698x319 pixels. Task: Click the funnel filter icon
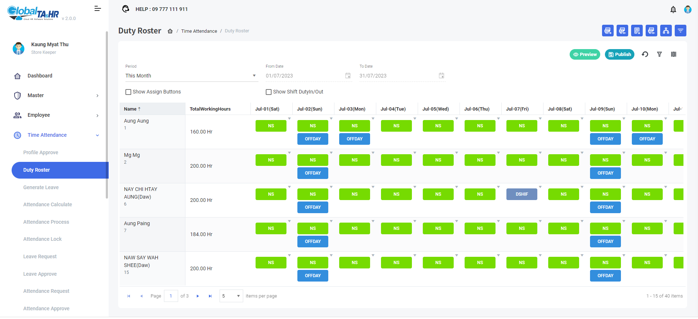659,55
